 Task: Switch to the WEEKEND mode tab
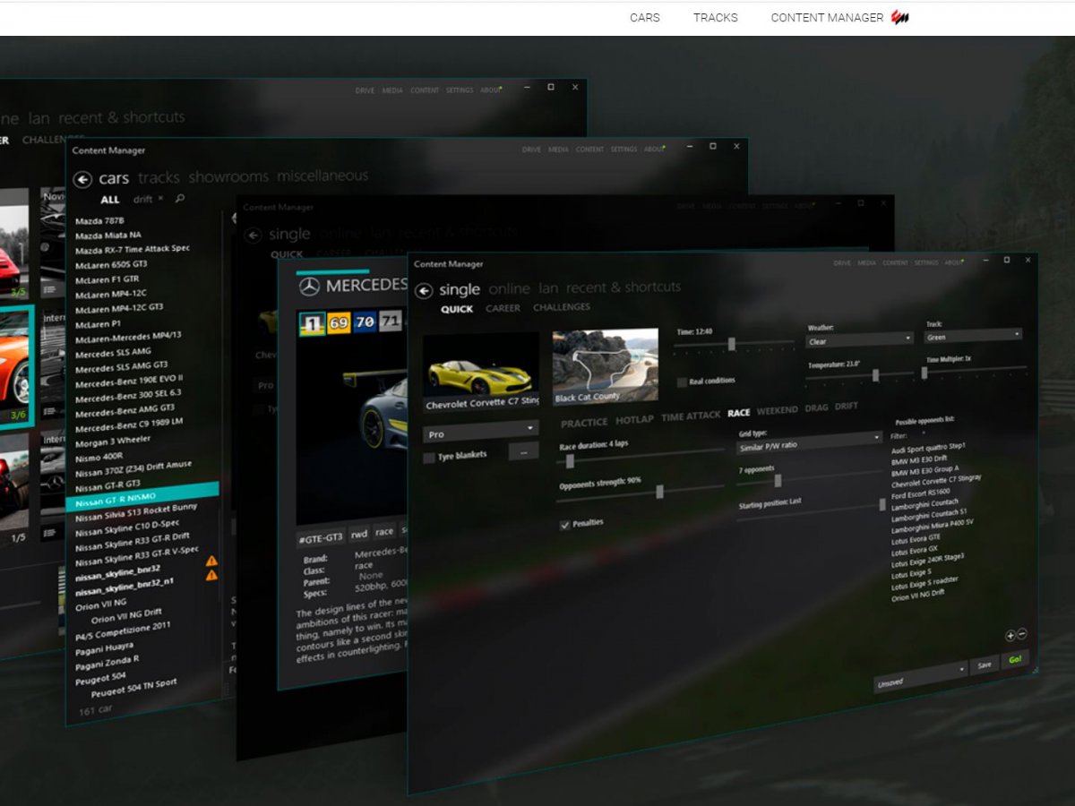coord(777,410)
